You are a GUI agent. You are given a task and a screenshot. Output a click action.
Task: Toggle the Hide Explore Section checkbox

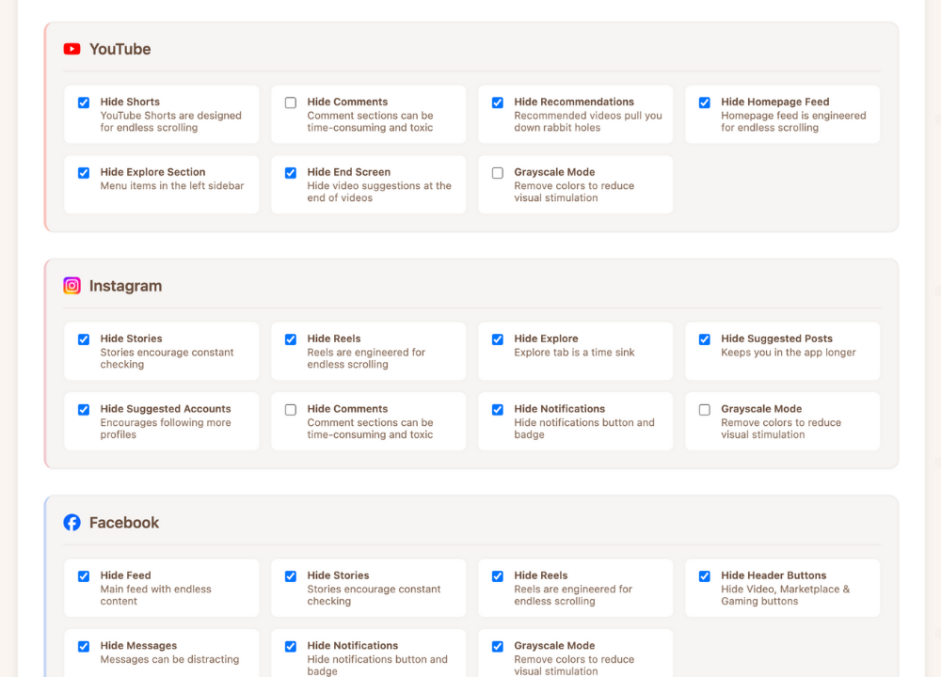(x=84, y=173)
